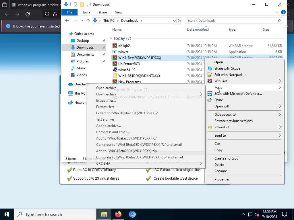Click the This PC monitor icon in sidebar

[x=71, y=93]
